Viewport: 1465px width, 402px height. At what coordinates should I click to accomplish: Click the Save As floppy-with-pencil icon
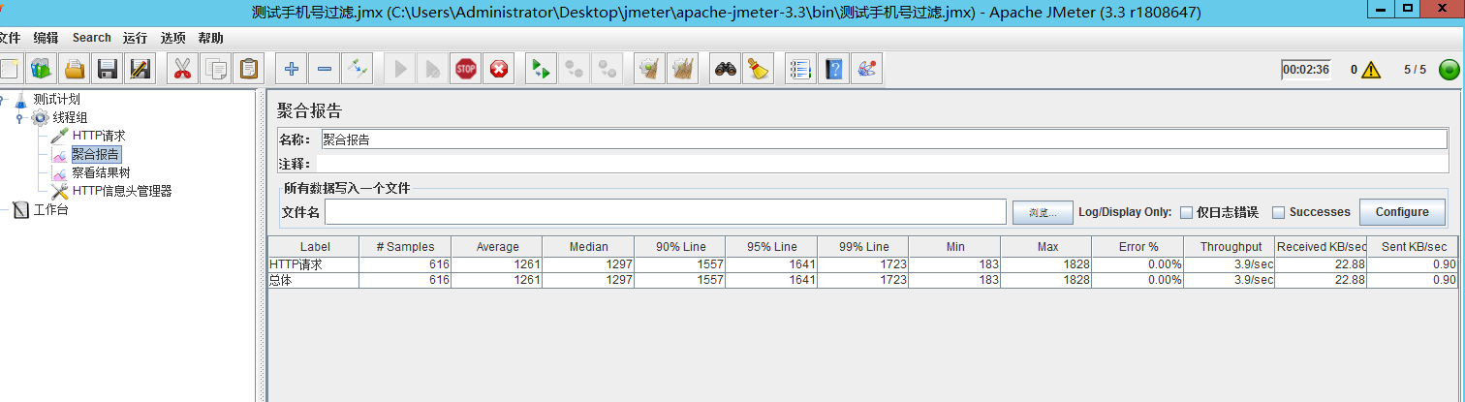pyautogui.click(x=140, y=69)
